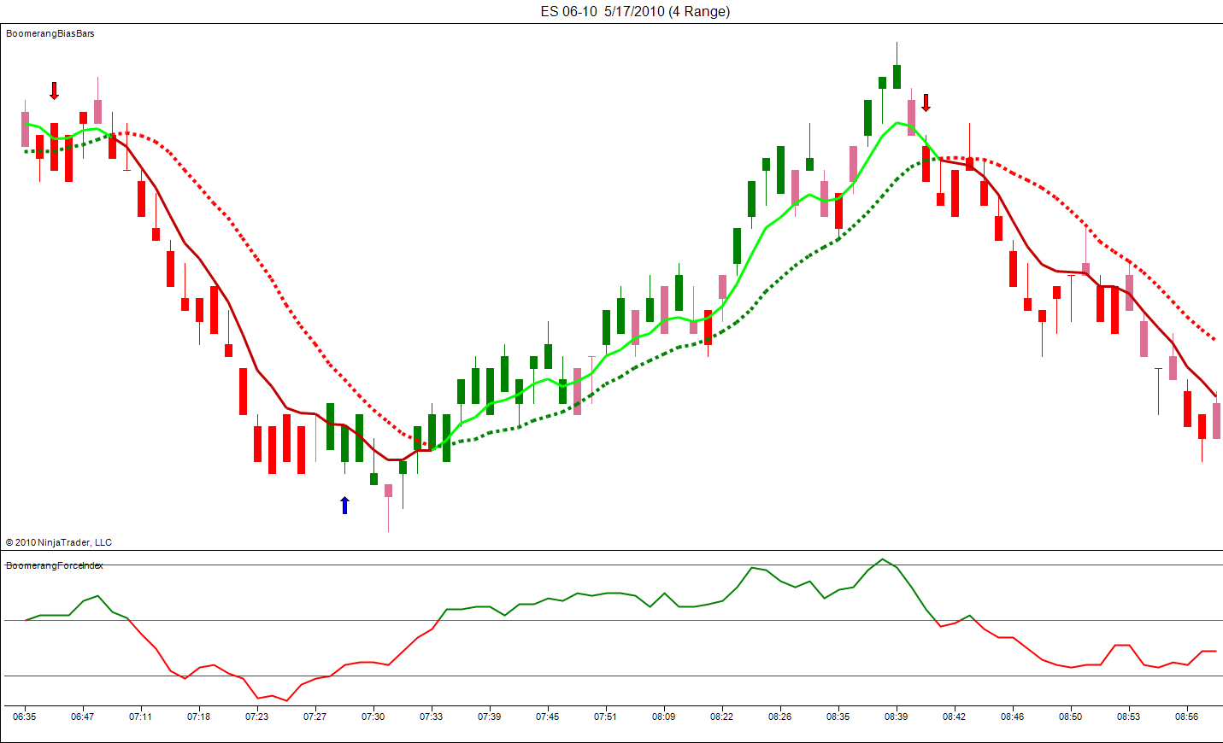Select the BoomerangForceIndex indicator label

pyautogui.click(x=55, y=565)
